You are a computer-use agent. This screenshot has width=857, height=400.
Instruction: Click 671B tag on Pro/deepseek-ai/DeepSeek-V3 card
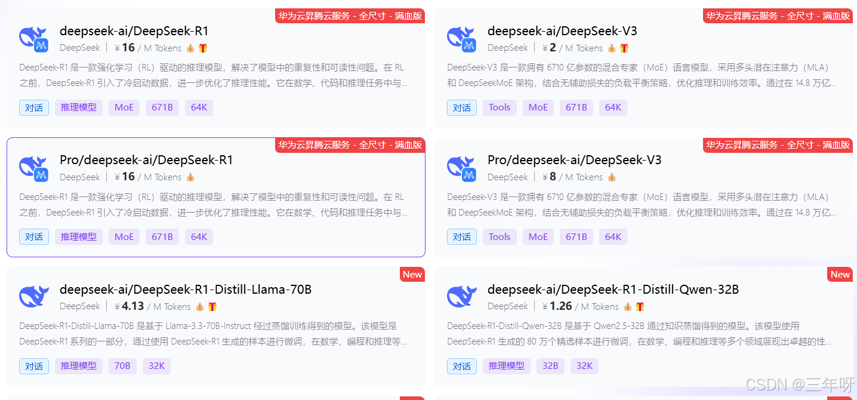pyautogui.click(x=577, y=236)
